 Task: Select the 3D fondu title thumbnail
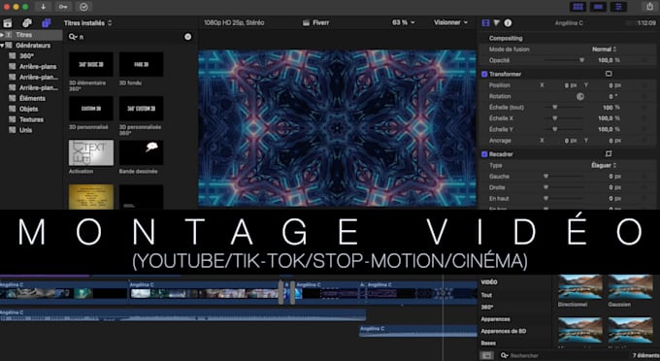click(141, 64)
